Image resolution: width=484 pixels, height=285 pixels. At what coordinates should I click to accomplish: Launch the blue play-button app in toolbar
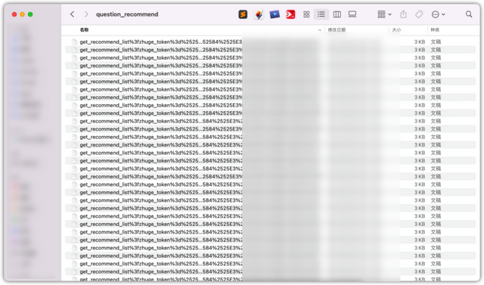275,14
